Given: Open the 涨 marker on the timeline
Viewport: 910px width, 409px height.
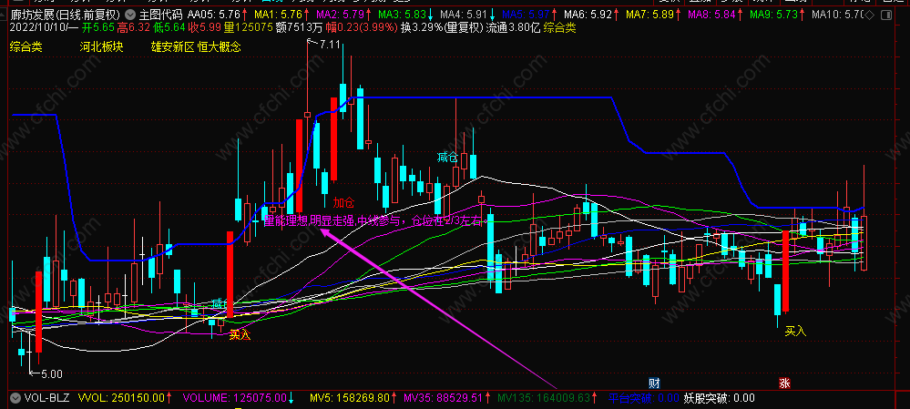Looking at the screenshot, I should tap(784, 383).
